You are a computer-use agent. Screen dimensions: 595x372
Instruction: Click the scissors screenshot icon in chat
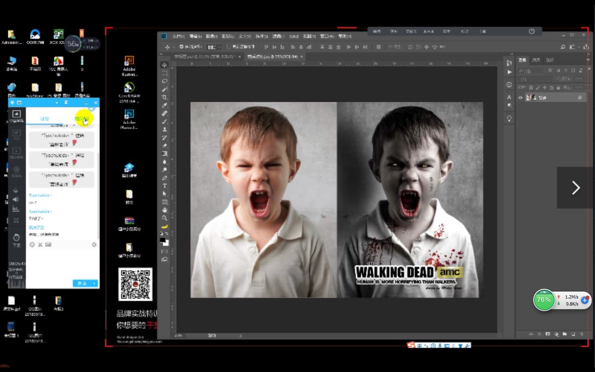(40, 245)
